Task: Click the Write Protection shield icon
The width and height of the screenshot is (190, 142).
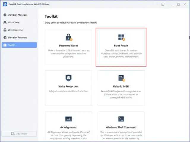Action: tap(69, 78)
